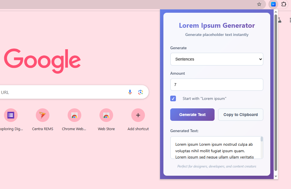Open the Web Store shortcut
Screen dimensions: 291x189
pos(106,115)
